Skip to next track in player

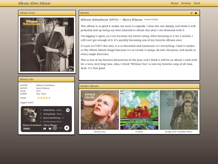pyautogui.click(x=50, y=128)
